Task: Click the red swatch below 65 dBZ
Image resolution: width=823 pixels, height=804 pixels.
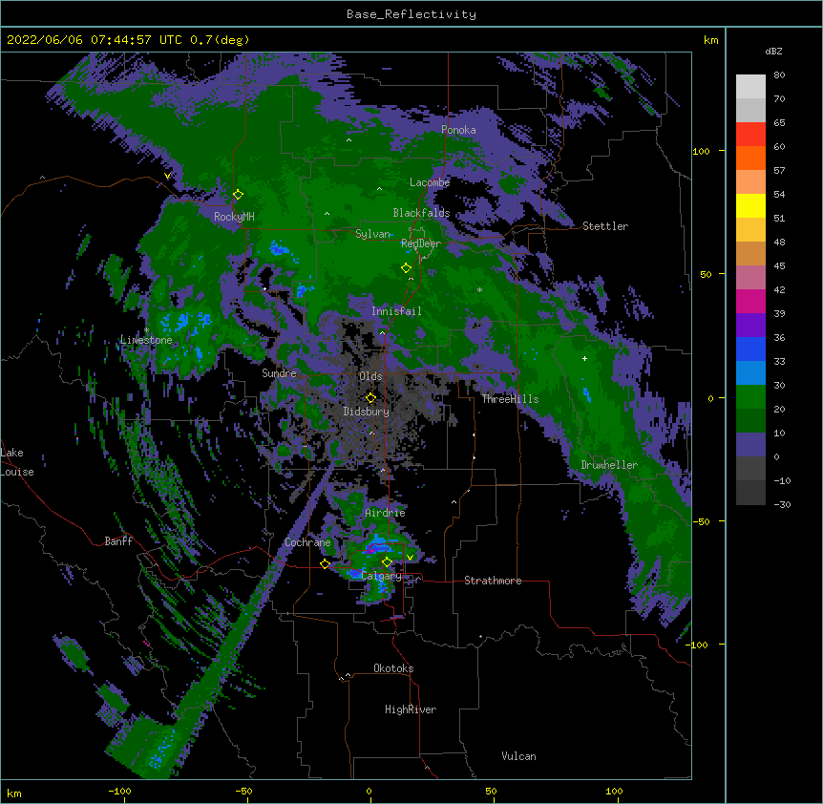Action: (x=750, y=135)
